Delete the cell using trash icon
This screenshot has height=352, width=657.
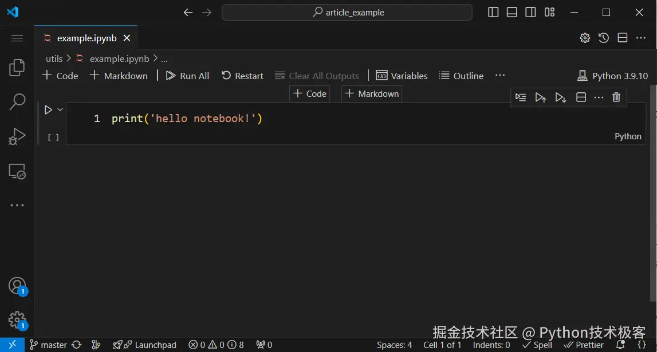point(616,97)
